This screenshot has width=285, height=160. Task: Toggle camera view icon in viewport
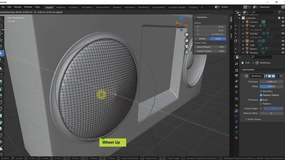coord(187,46)
